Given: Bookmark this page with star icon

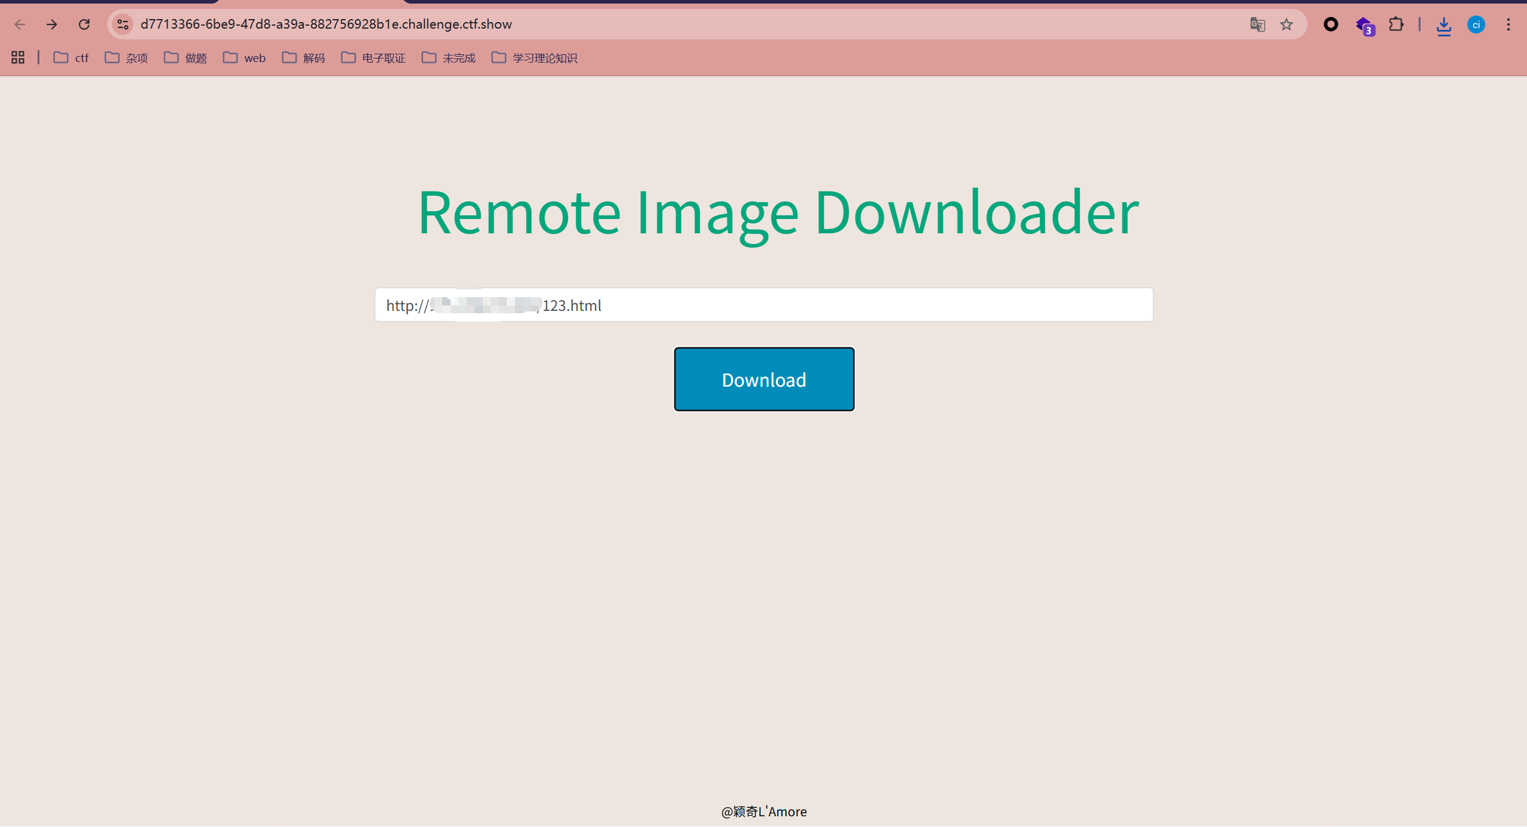Looking at the screenshot, I should [x=1287, y=24].
